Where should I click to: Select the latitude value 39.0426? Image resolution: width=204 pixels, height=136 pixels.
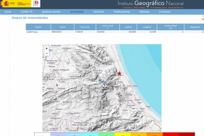pyautogui.click(x=132, y=32)
